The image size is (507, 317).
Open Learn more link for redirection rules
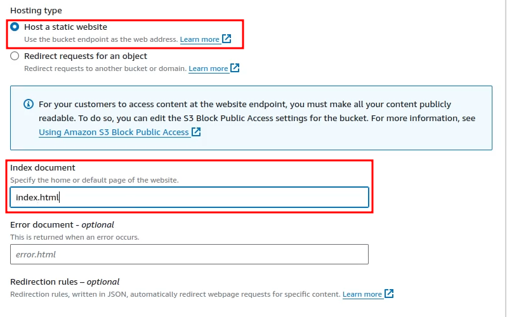tap(362, 294)
